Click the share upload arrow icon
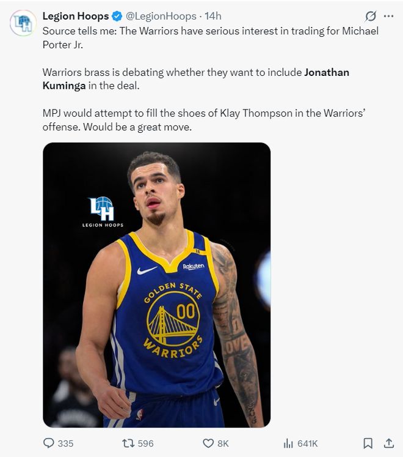403x457 pixels. 388,443
